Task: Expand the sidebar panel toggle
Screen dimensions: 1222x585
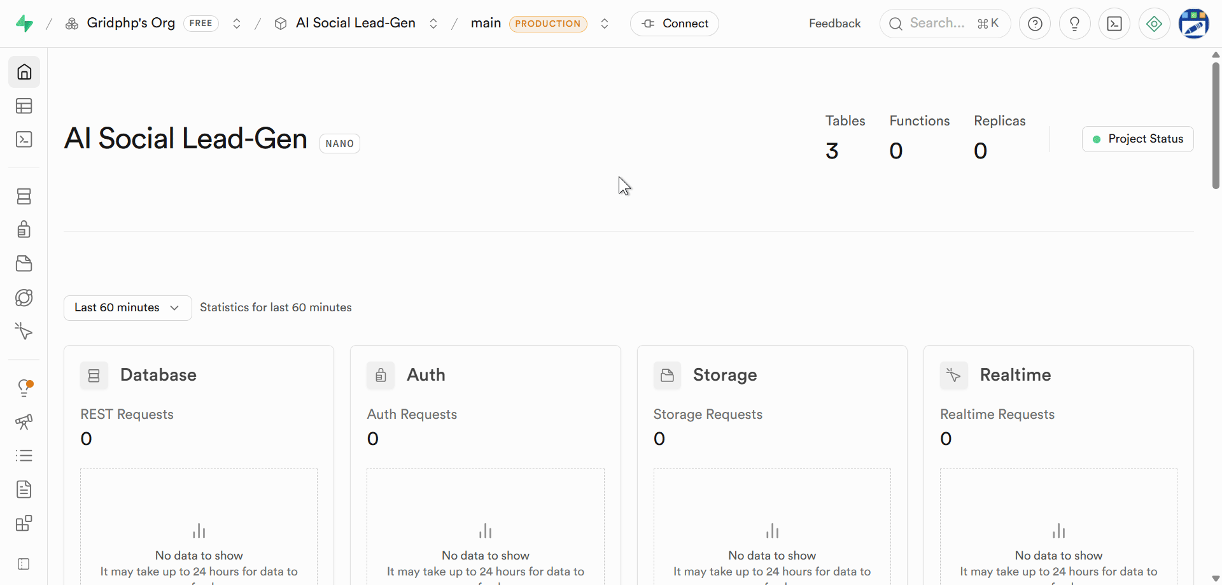Action: coord(24,564)
